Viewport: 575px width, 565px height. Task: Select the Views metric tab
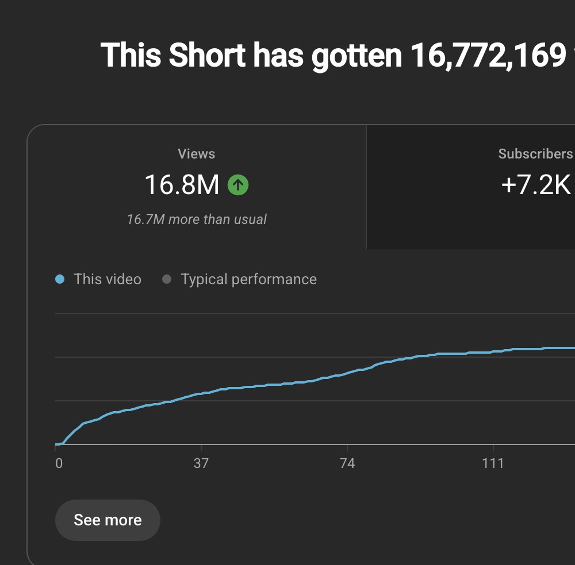(197, 187)
